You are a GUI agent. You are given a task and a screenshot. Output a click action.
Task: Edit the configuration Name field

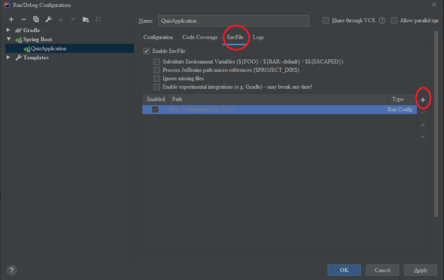[233, 20]
